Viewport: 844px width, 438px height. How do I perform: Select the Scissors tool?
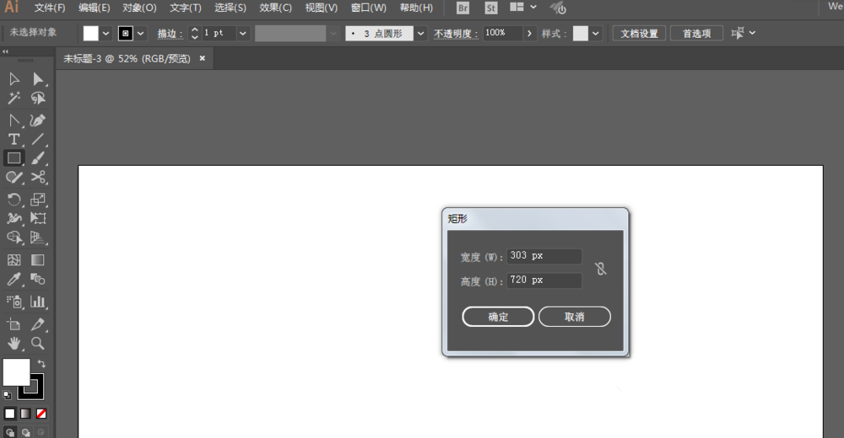(38, 177)
